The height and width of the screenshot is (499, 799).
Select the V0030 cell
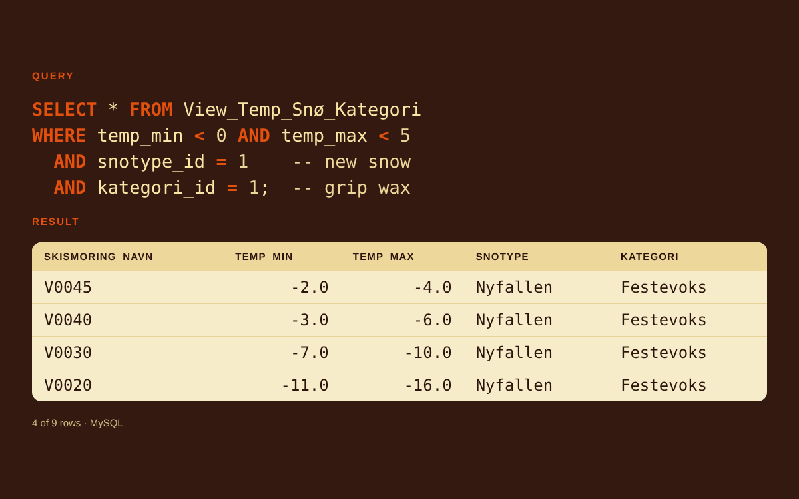tap(68, 353)
